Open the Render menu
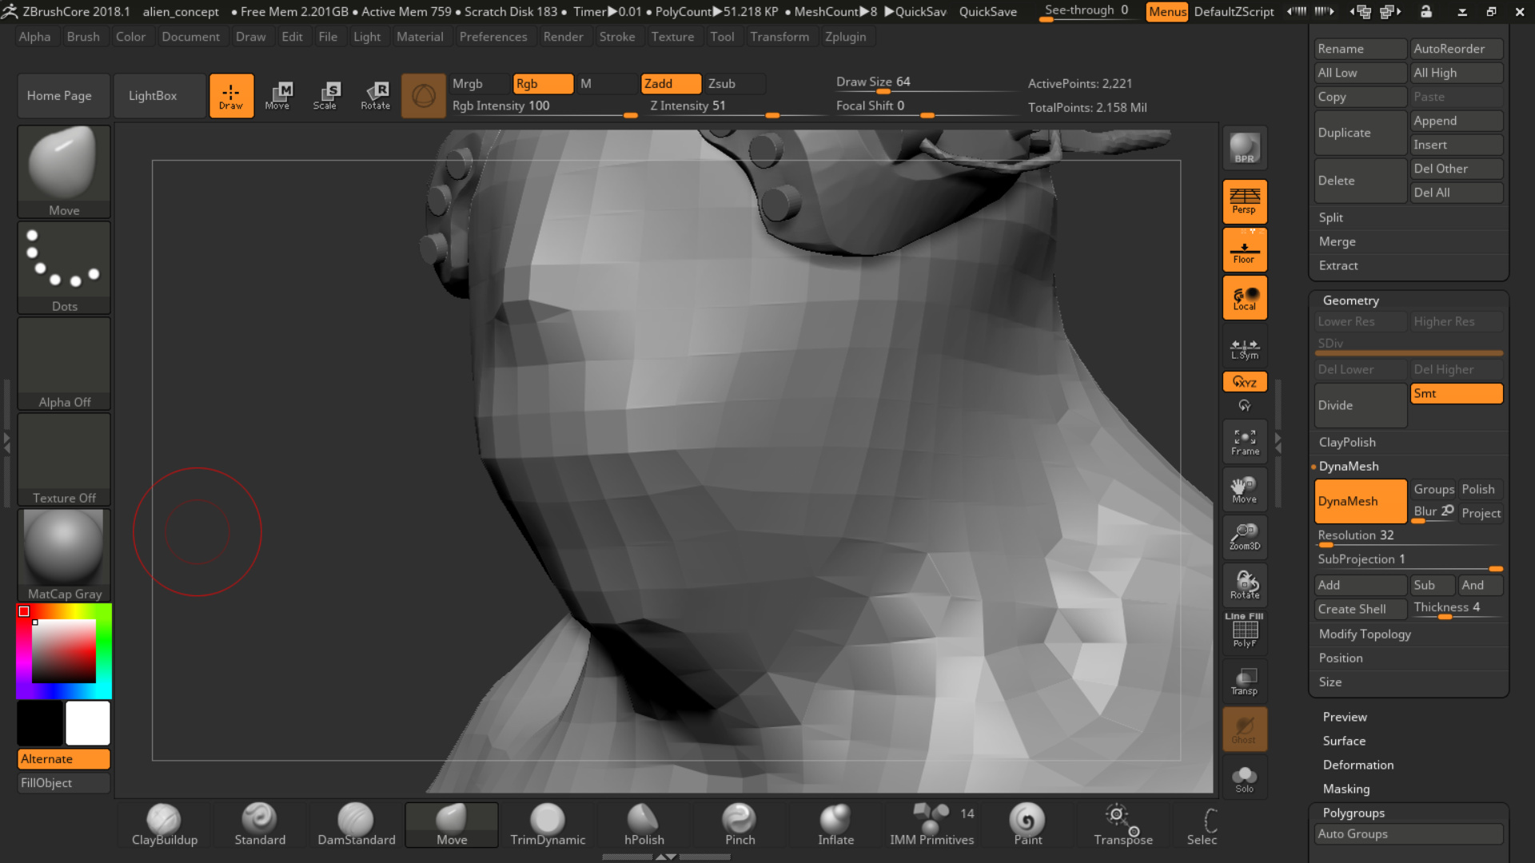1535x863 pixels. click(x=563, y=37)
